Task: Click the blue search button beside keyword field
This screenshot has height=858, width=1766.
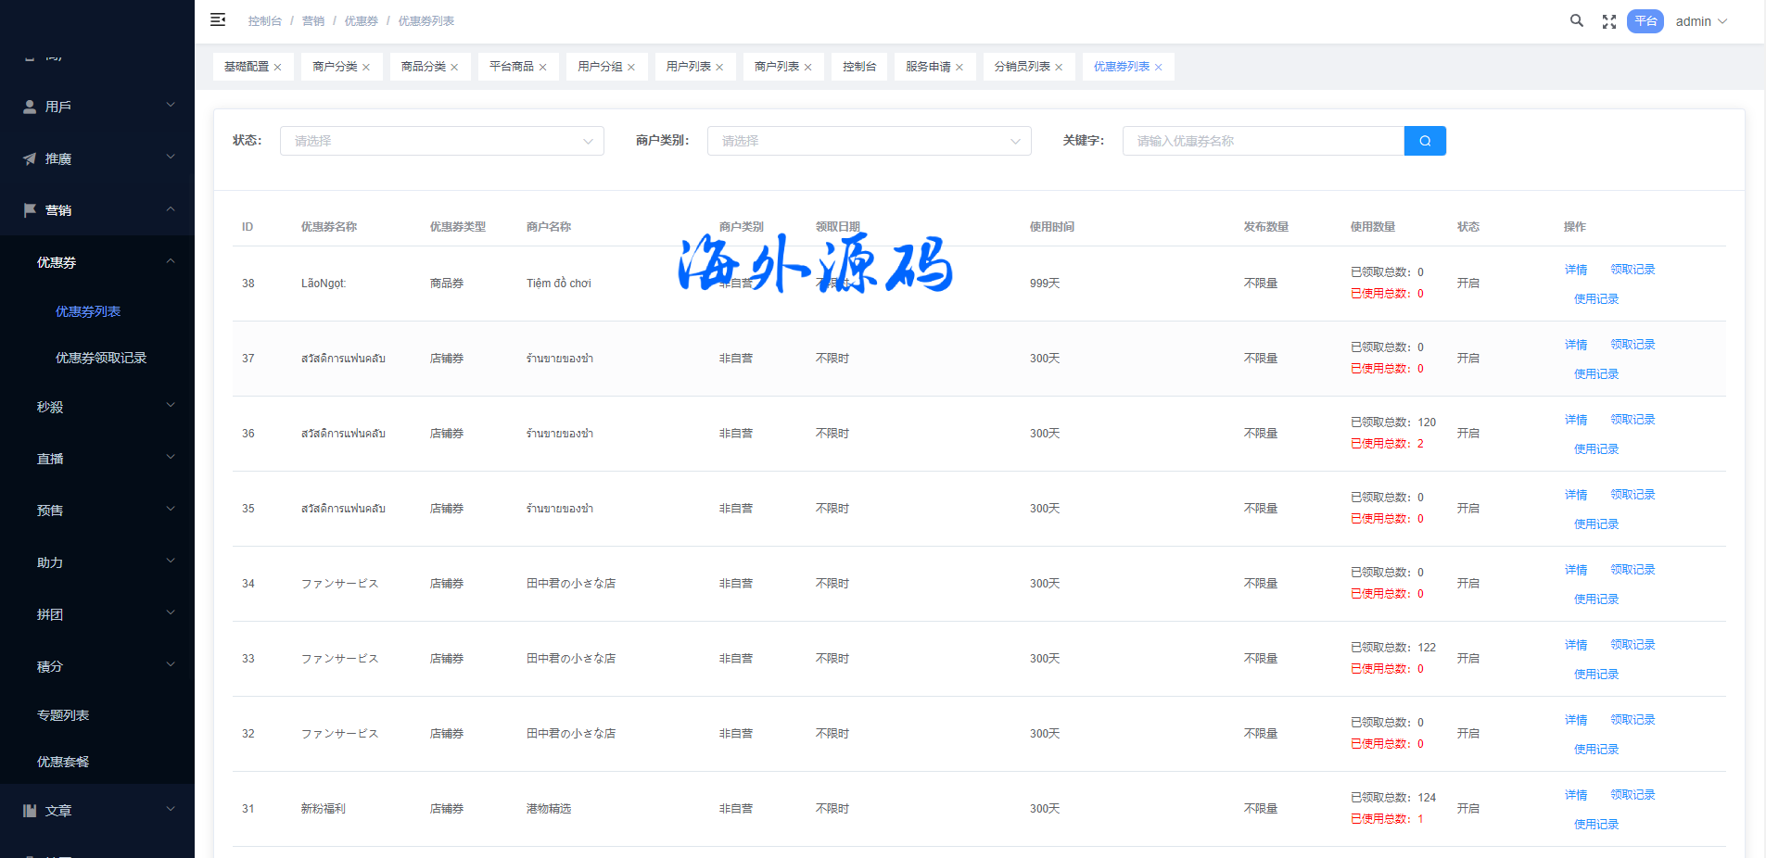Action: click(1425, 141)
